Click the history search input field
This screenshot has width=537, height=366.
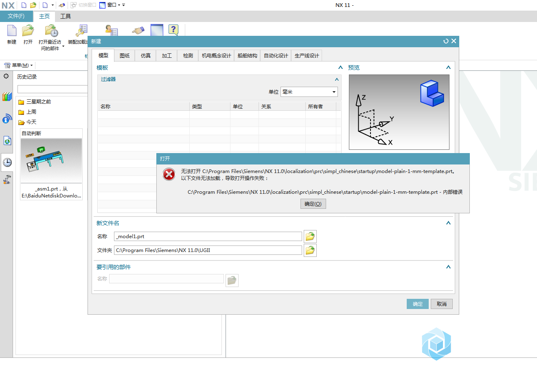click(53, 89)
